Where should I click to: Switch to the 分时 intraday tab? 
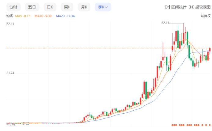pyautogui.click(x=13, y=7)
